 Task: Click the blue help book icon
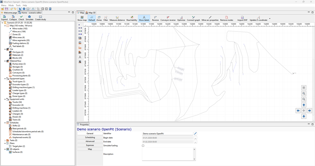click(50, 9)
